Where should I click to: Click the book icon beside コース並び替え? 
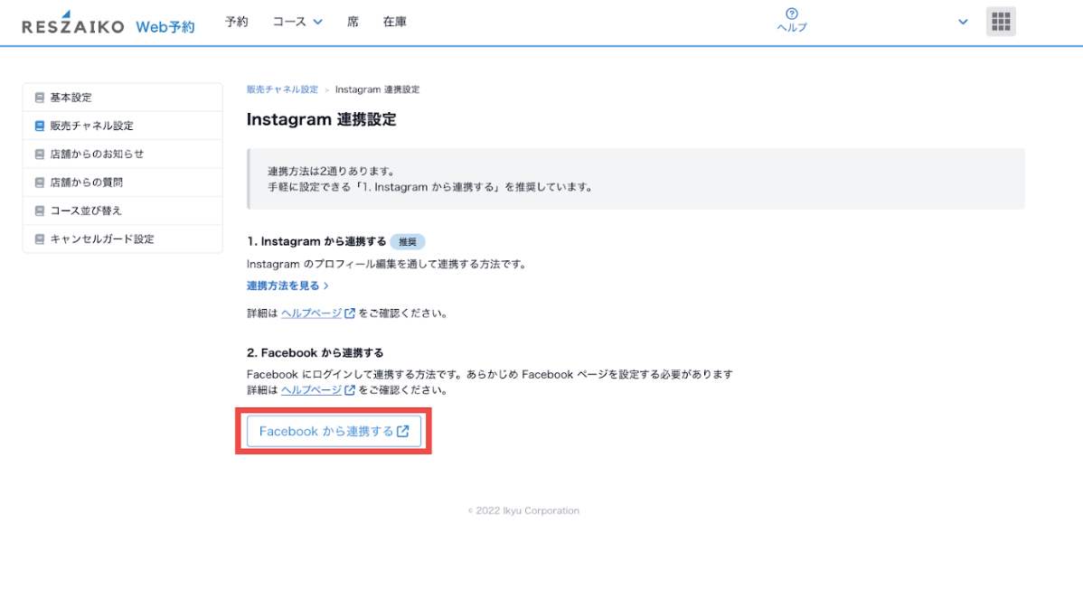pyautogui.click(x=39, y=210)
